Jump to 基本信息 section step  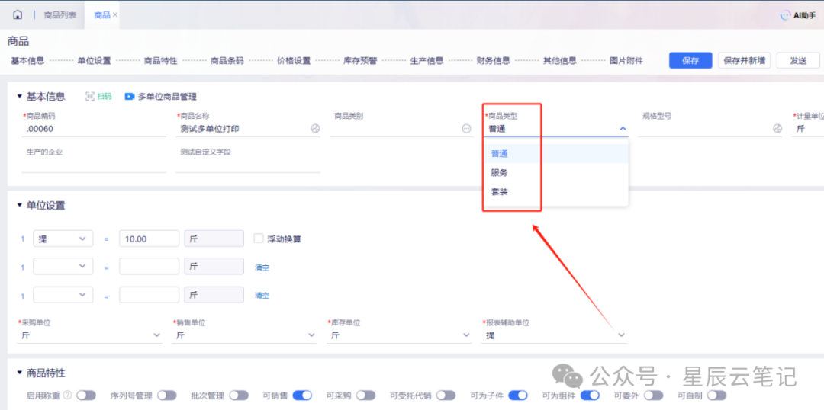(28, 60)
